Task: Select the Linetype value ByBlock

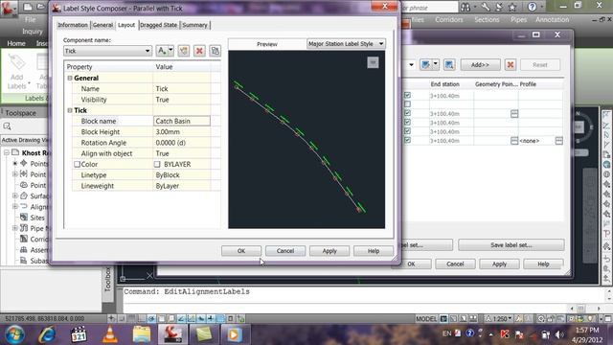Action: [x=182, y=175]
